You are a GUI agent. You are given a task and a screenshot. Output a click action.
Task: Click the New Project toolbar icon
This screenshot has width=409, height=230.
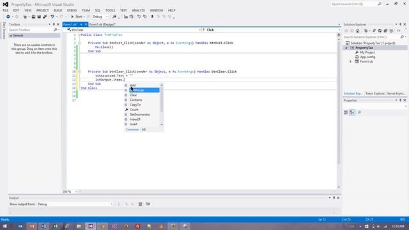25,17
